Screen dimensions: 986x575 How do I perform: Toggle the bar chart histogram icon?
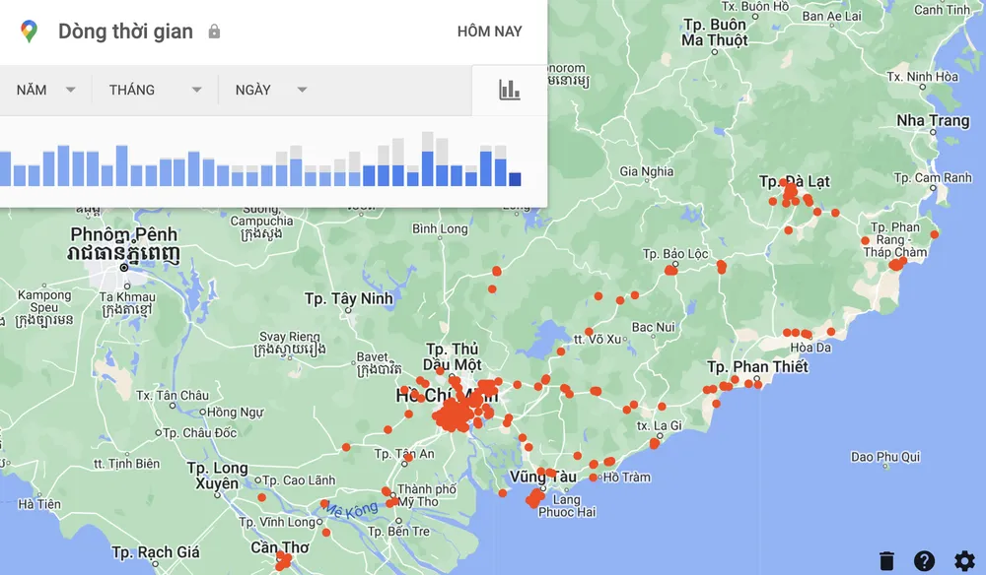click(509, 90)
